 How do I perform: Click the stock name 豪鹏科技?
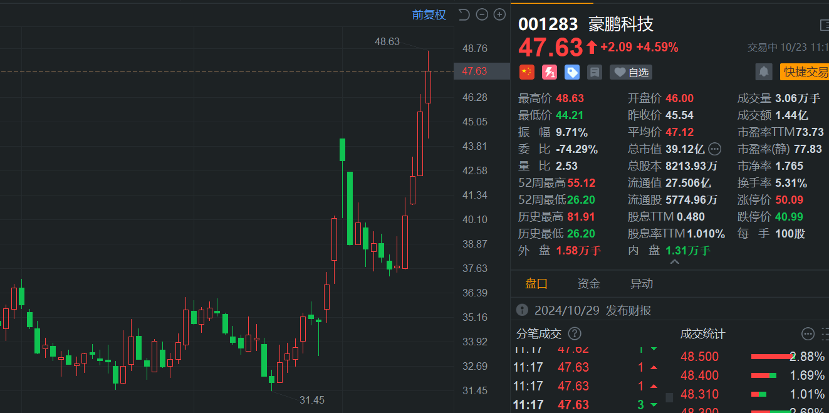pyautogui.click(x=621, y=24)
